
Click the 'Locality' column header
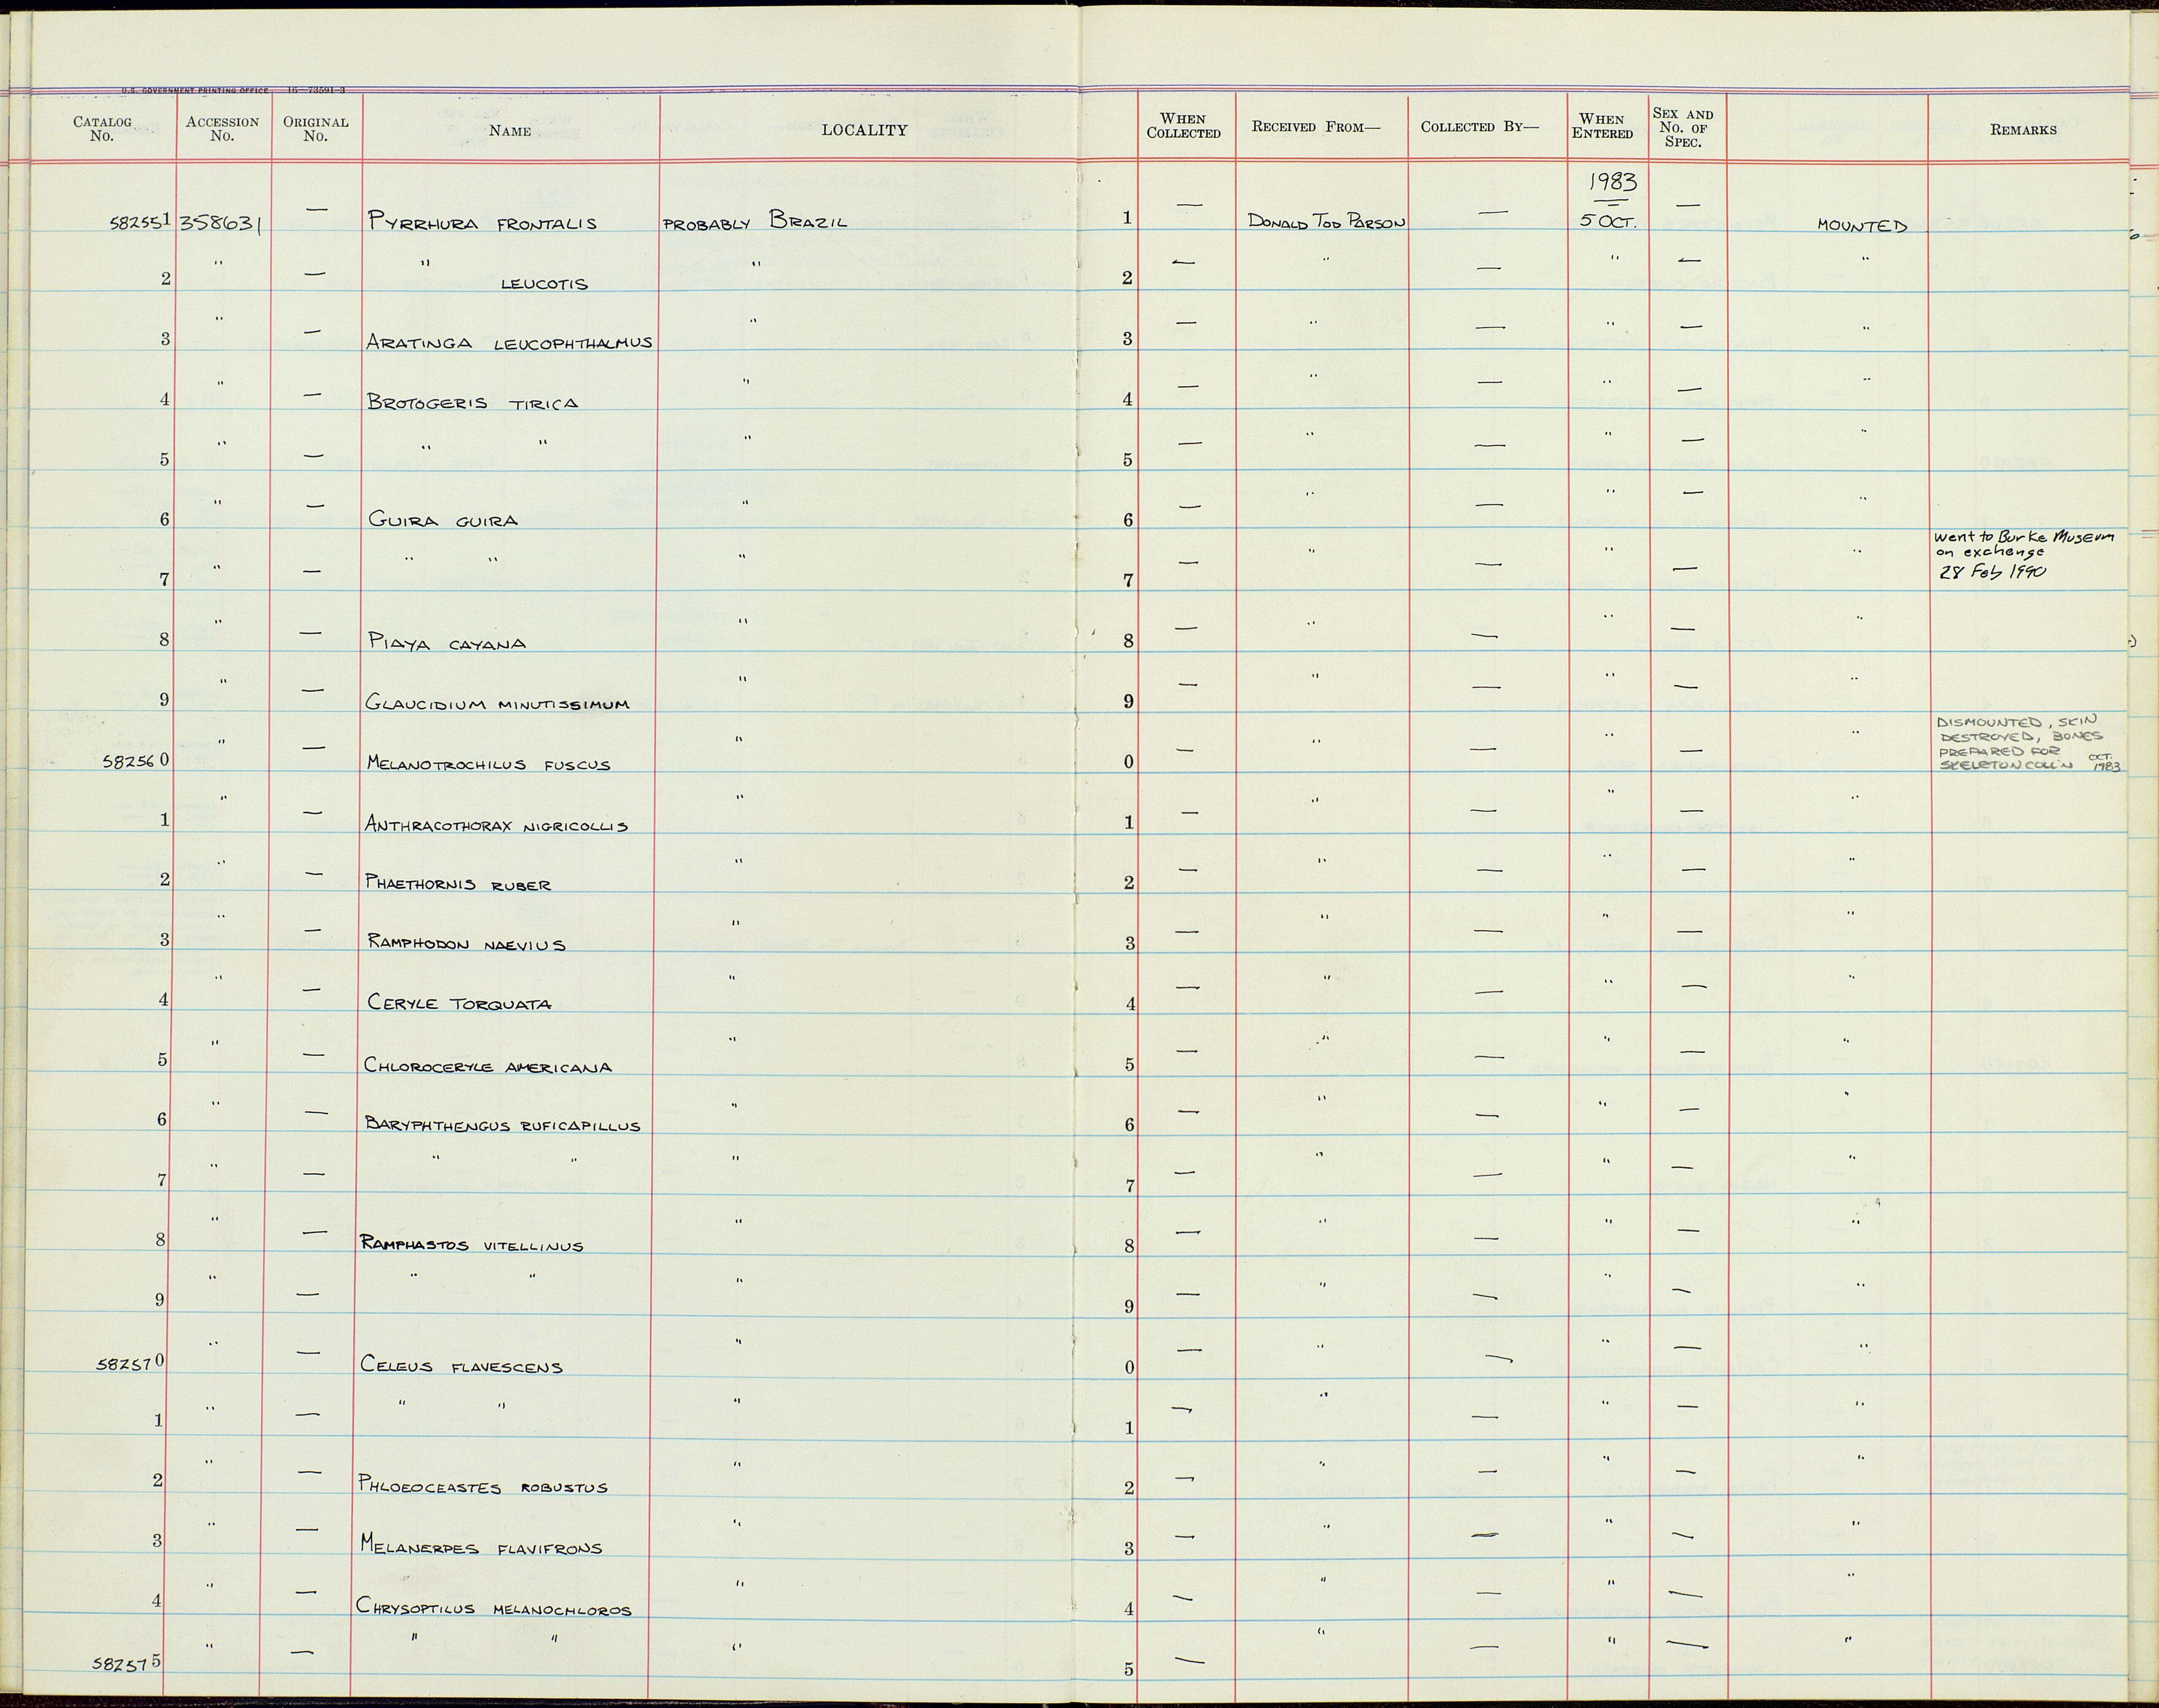pyautogui.click(x=864, y=130)
